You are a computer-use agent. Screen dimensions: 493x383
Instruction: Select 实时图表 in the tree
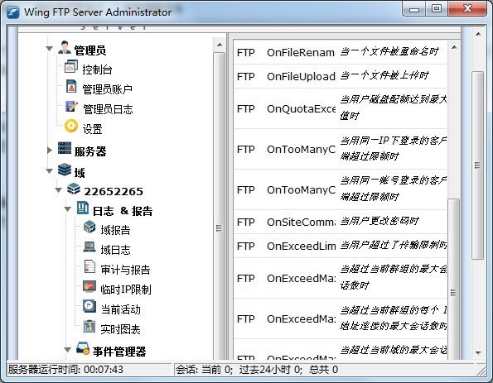click(x=120, y=329)
